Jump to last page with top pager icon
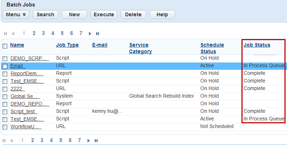287x145 pixels. [98, 34]
